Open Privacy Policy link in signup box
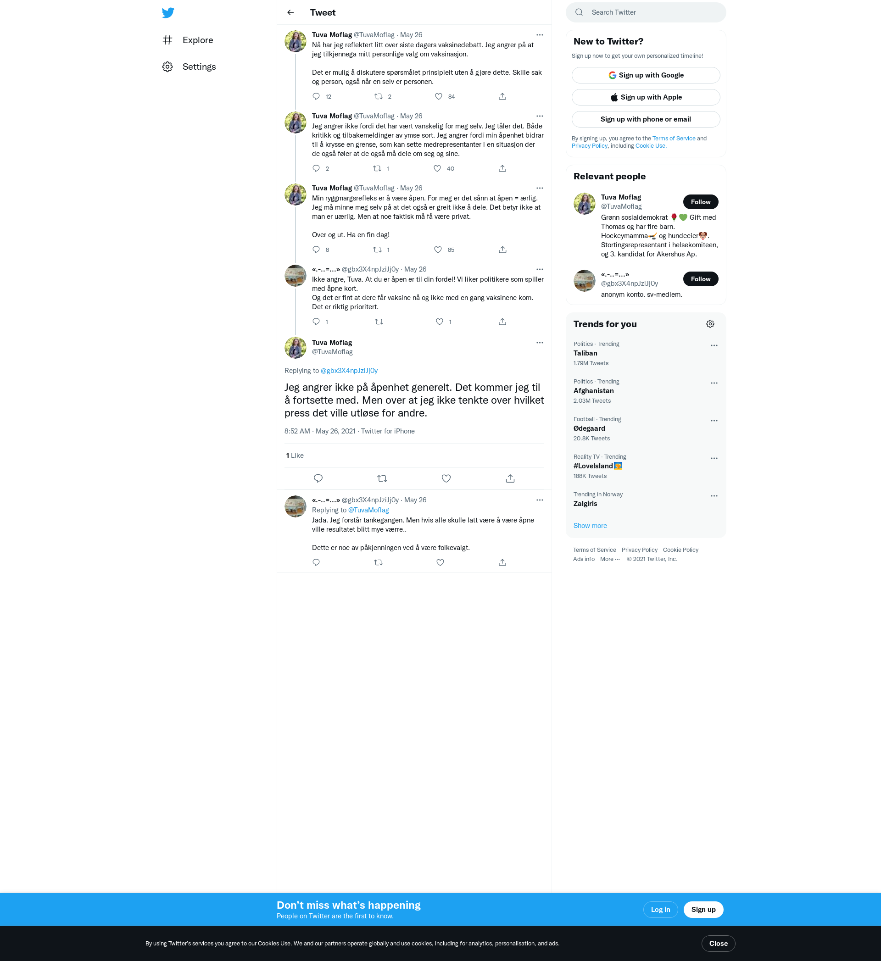Viewport: 881px width, 961px height. point(589,146)
